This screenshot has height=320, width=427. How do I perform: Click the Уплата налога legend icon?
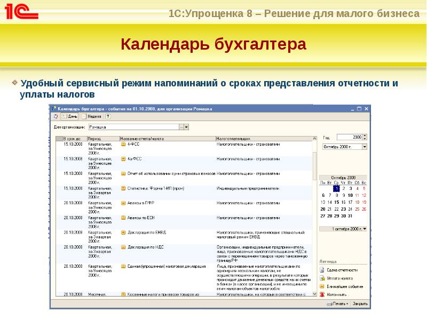point(322,278)
